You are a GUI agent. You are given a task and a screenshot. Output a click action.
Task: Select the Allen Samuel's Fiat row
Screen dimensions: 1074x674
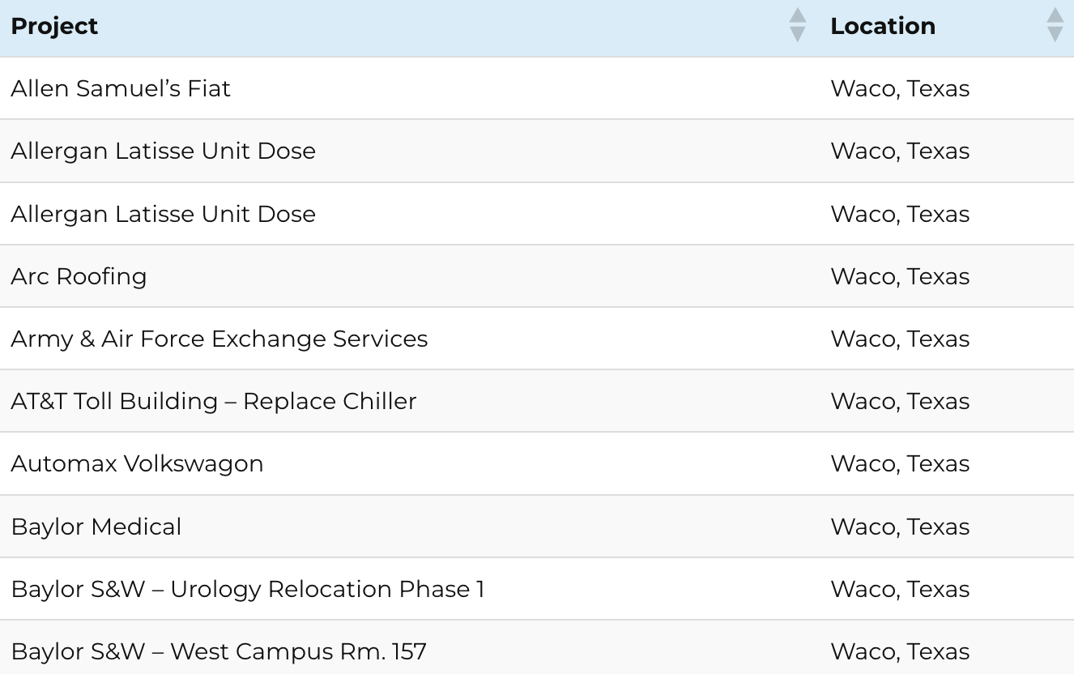[x=121, y=88]
